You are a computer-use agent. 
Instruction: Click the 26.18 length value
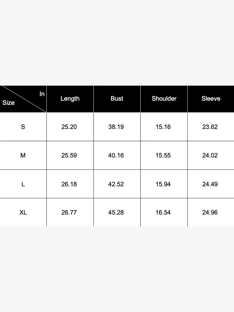69,184
